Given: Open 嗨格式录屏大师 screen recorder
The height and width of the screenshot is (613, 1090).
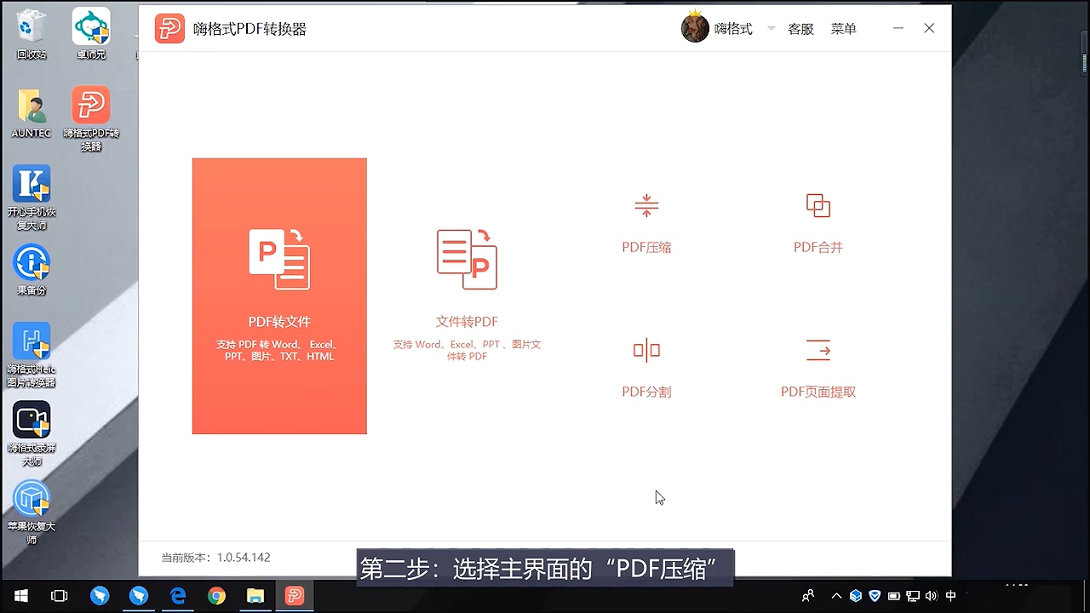Looking at the screenshot, I should pos(32,420).
